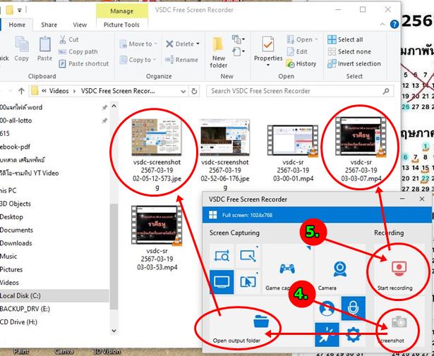Click Paste clipboard icon

tap(45, 49)
